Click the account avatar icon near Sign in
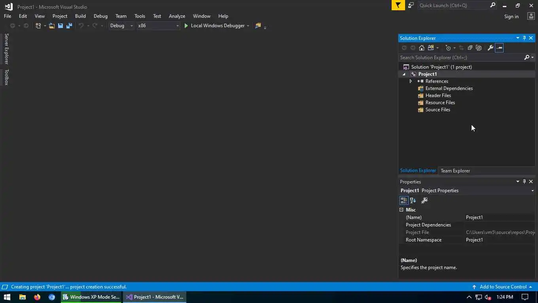 531,16
